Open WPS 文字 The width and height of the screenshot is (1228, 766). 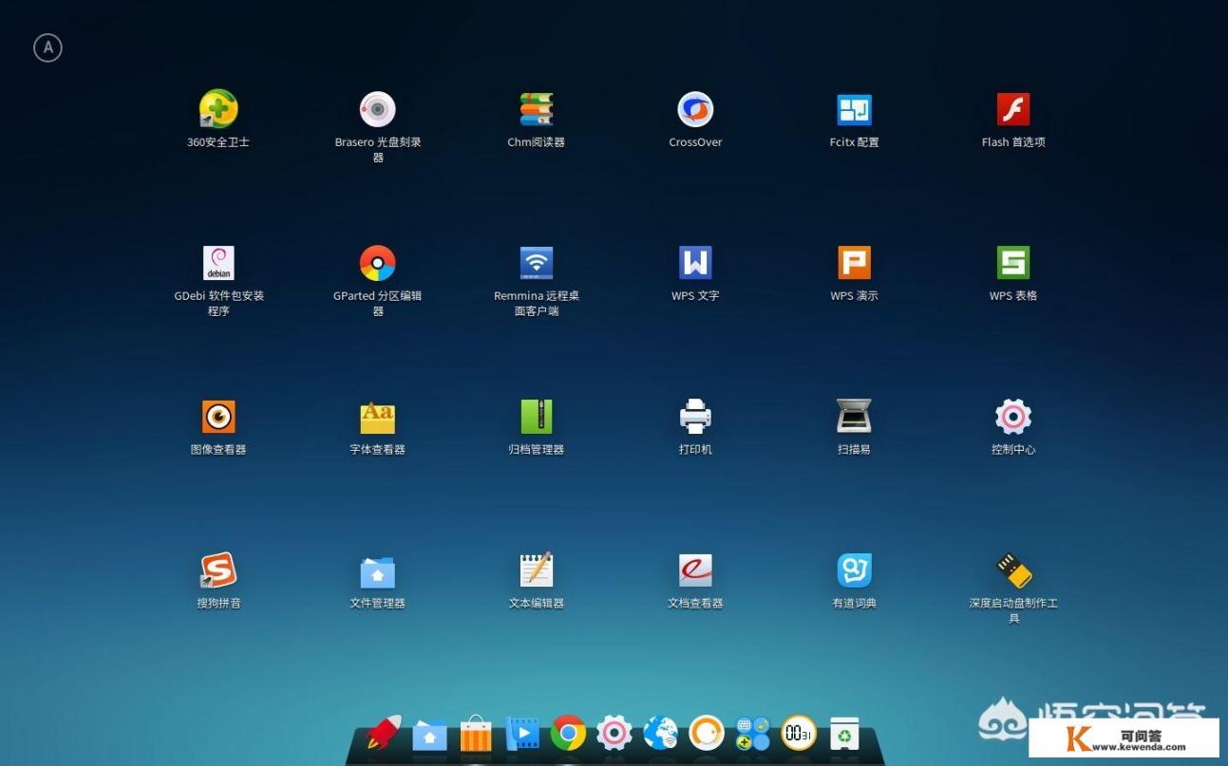(695, 263)
